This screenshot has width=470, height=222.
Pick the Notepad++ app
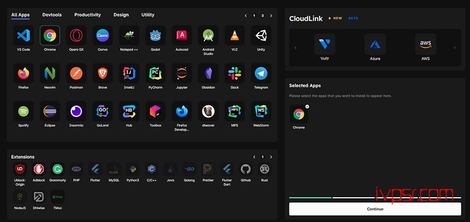point(129,36)
